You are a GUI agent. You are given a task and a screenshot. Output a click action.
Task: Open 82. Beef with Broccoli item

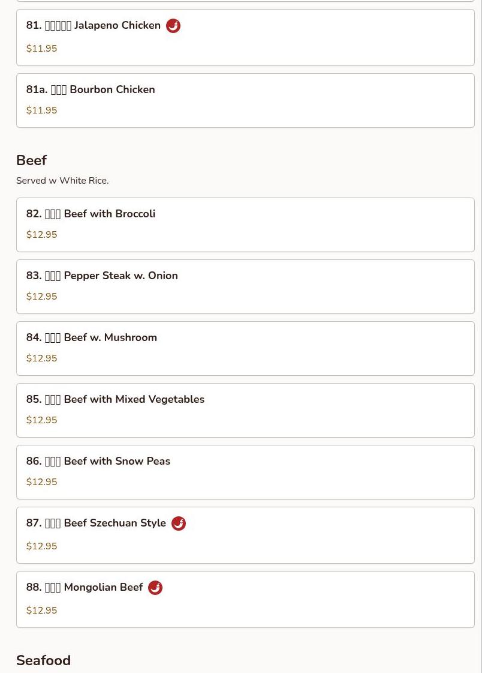(x=245, y=225)
